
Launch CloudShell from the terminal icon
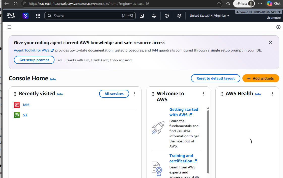click(x=142, y=16)
